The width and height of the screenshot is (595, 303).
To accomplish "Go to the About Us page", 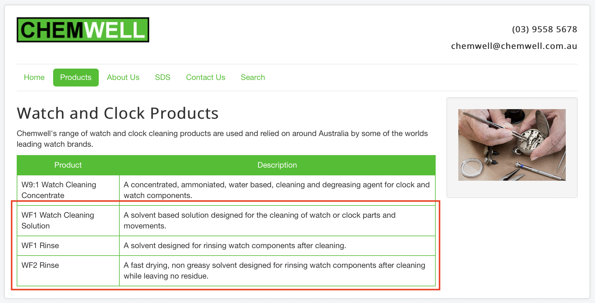I will (x=123, y=78).
